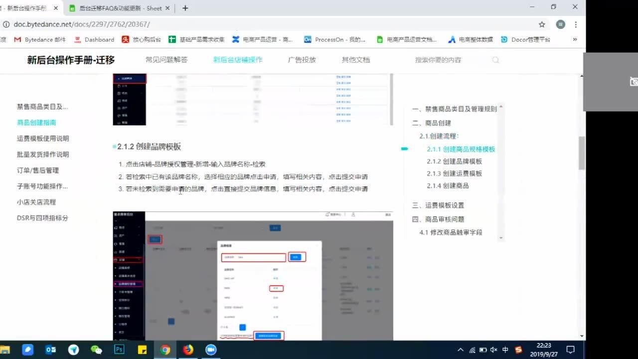The image size is (638, 359).
Task: Open Zoom from the taskbar
Action: [211, 350]
